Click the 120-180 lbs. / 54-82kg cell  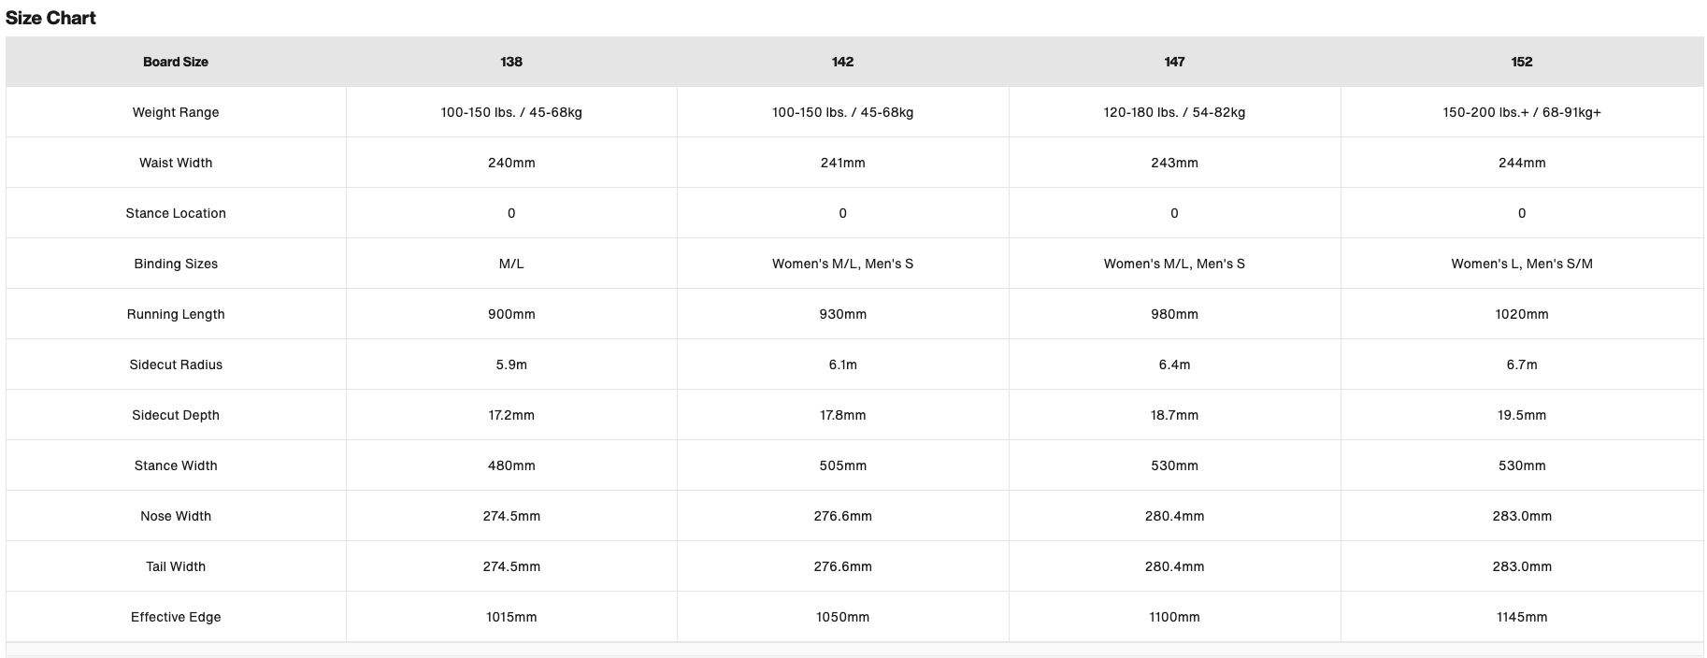(1174, 112)
